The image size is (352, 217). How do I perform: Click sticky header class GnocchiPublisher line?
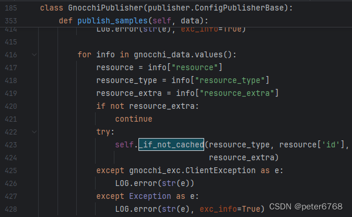pos(167,8)
